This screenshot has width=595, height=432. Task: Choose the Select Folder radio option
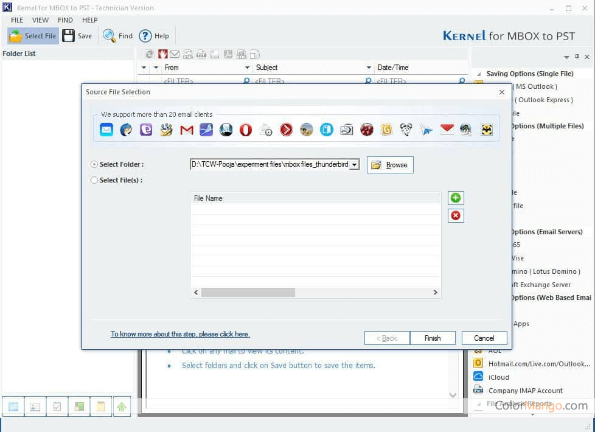tap(94, 164)
